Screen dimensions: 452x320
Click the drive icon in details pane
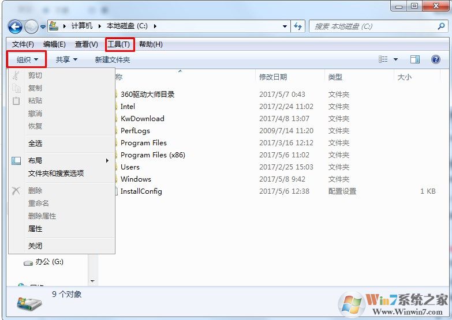point(29,303)
